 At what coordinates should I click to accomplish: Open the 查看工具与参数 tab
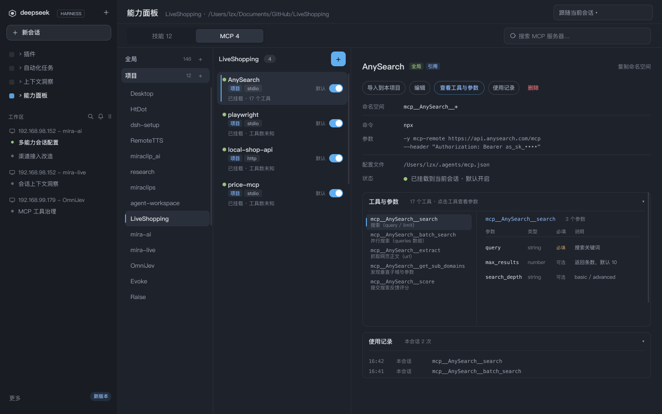point(459,88)
